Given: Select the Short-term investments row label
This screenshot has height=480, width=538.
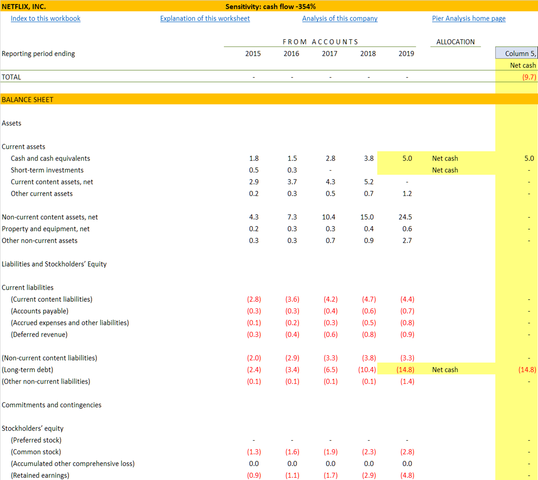Looking at the screenshot, I should [47, 170].
